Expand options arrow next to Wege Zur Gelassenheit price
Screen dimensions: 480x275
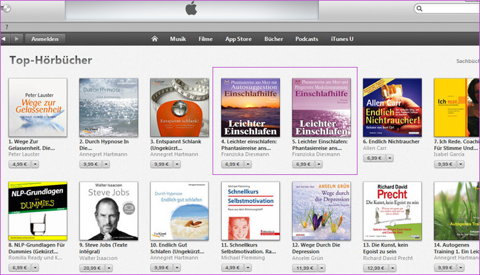tap(35, 164)
